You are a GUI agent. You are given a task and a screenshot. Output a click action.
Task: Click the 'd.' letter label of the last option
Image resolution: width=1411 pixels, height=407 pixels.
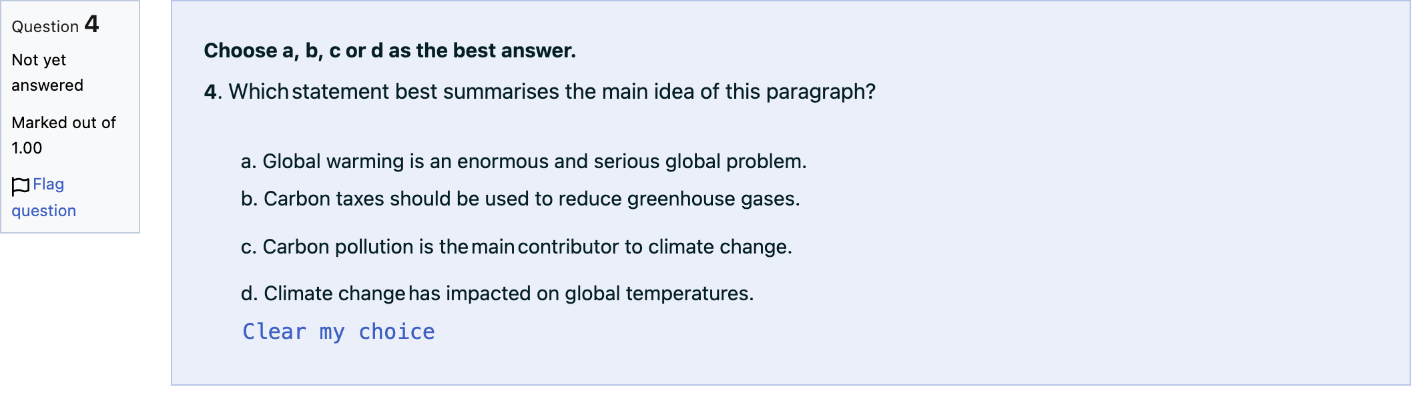(x=250, y=294)
